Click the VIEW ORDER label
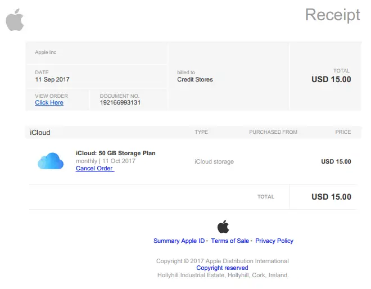Viewport: 371px width, 289px height. 51,96
